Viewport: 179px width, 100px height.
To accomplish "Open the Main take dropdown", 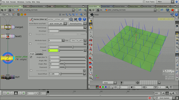I will (x=165, y=2).
